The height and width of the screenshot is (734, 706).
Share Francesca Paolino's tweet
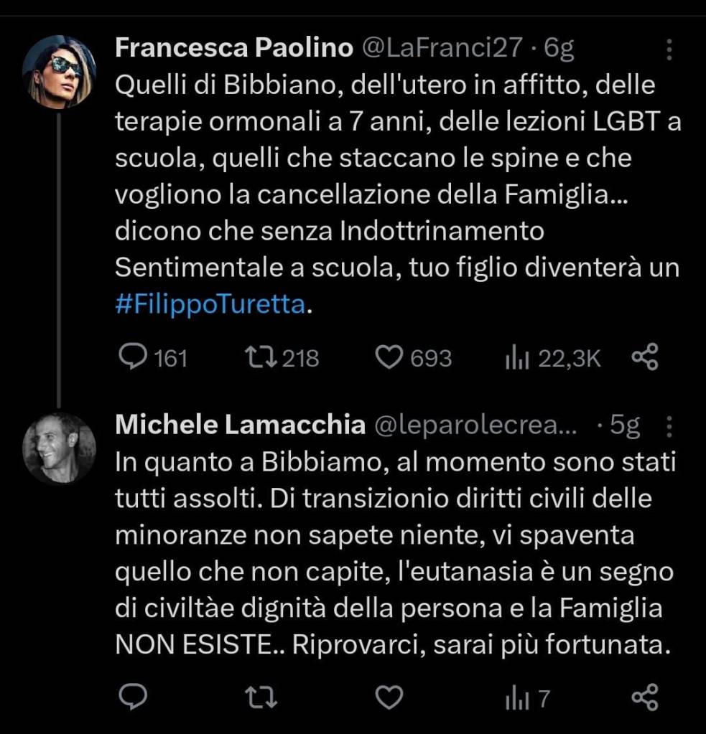click(x=644, y=357)
